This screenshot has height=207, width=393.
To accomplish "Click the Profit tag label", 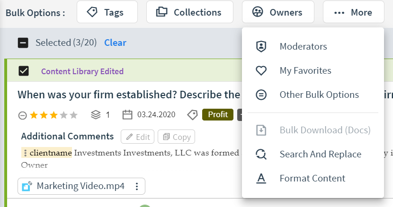I will coord(218,115).
